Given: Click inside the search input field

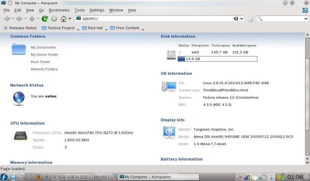Looking at the screenshot, I should point(283,19).
